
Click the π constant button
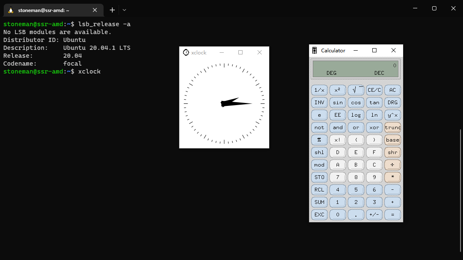[x=319, y=140]
